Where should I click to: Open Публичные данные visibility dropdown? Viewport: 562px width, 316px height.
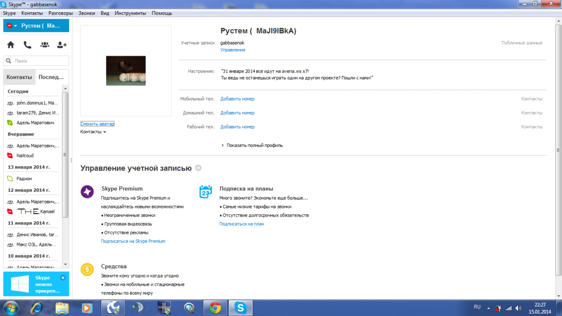click(522, 43)
